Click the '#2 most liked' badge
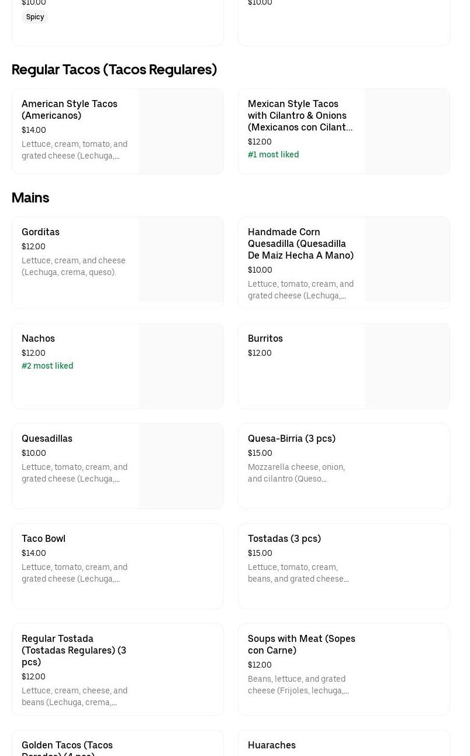 pos(47,366)
